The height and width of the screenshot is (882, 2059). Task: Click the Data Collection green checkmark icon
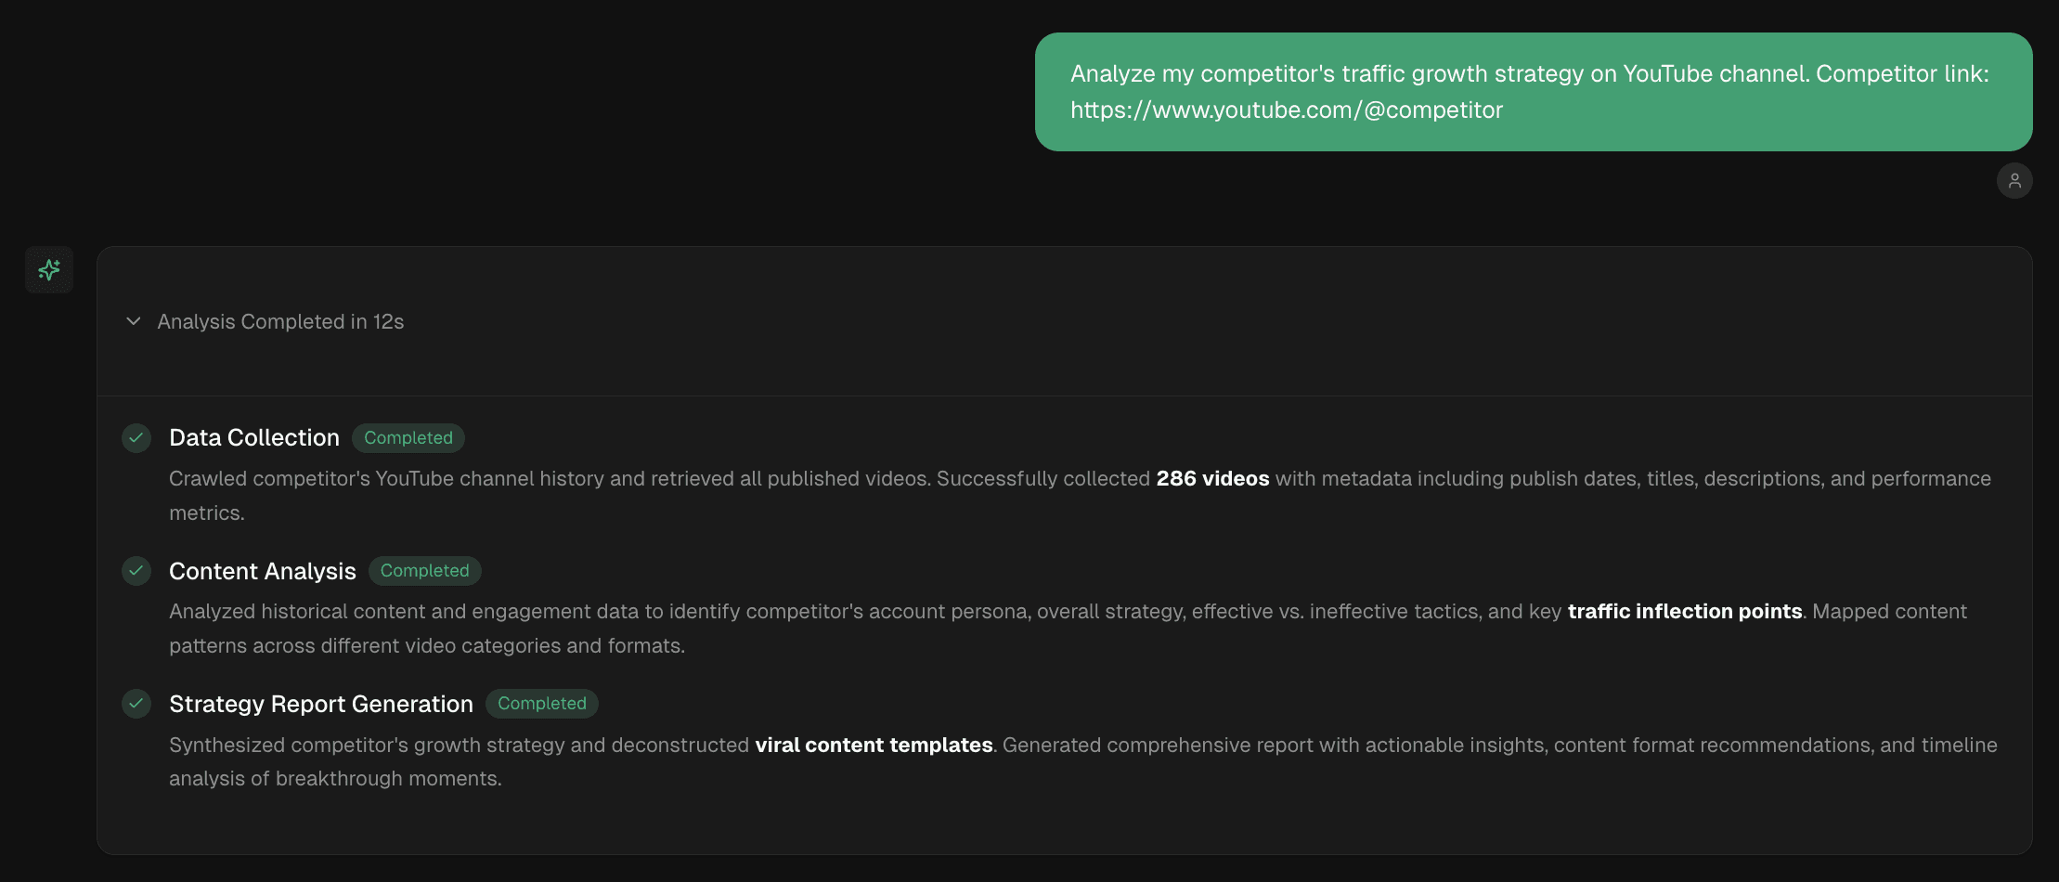[136, 437]
